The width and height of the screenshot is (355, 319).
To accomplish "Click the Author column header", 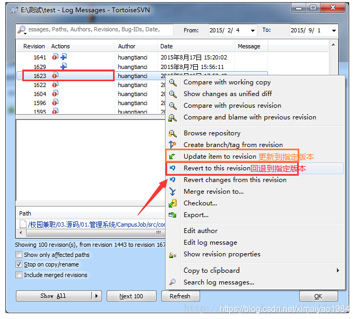I will pyautogui.click(x=136, y=46).
